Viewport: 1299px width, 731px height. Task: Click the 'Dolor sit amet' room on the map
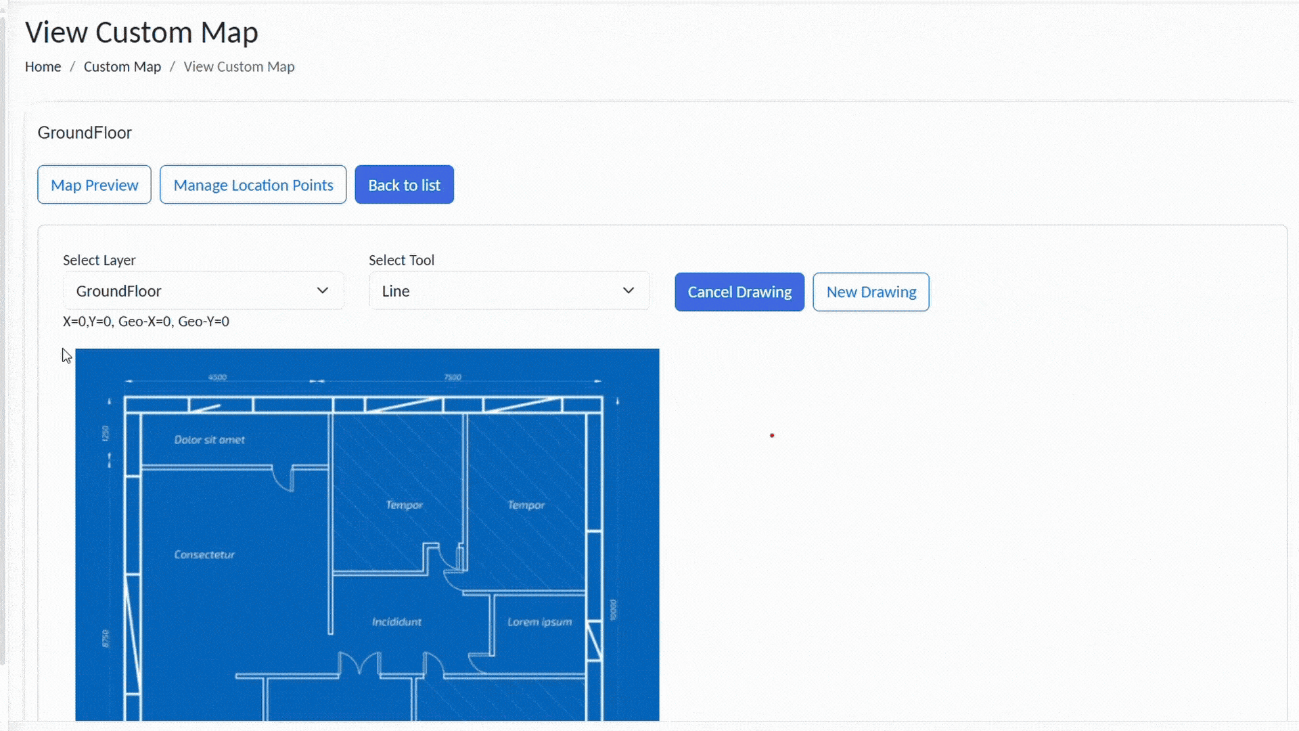209,440
